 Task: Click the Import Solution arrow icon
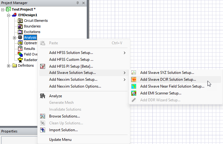[43, 130]
